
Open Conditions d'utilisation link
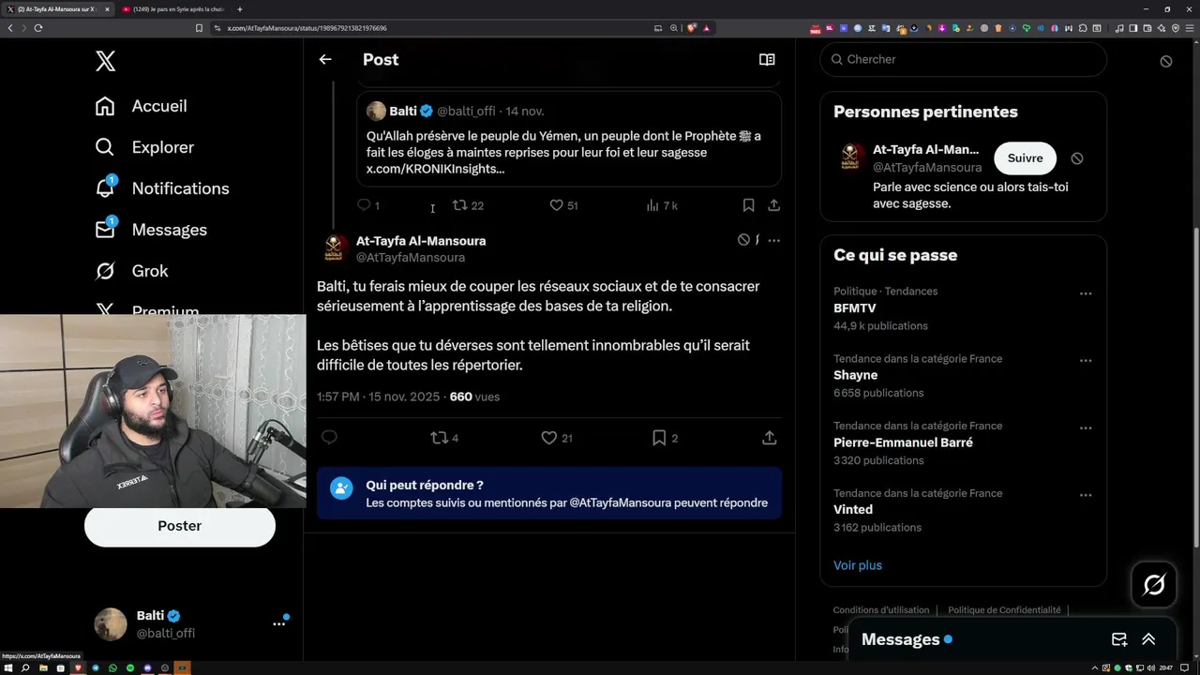pos(881,610)
